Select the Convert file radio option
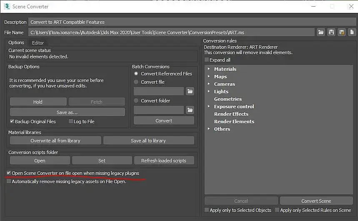 [x=136, y=82]
